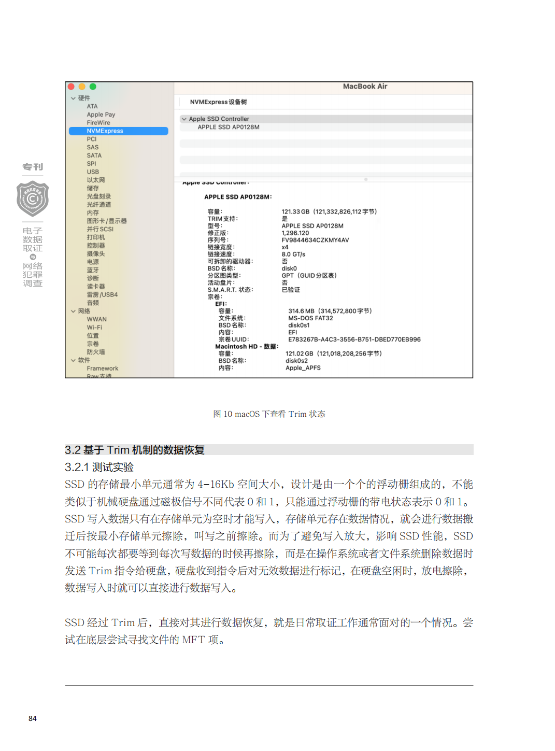The height and width of the screenshot is (751, 555).
Task: Open the 控制器 entry
Action: [96, 246]
